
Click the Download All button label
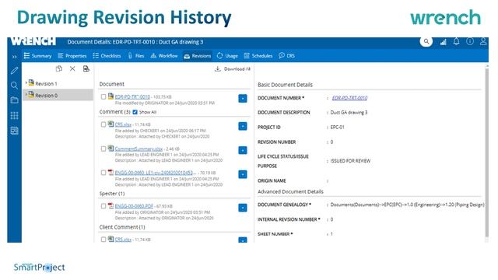[x=237, y=69]
